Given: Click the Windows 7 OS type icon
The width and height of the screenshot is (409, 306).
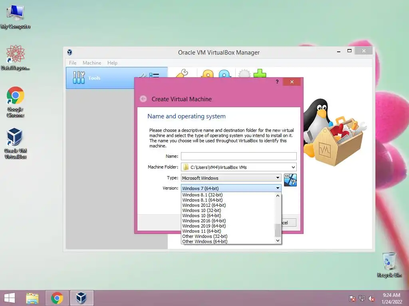Looking at the screenshot, I should point(290,180).
